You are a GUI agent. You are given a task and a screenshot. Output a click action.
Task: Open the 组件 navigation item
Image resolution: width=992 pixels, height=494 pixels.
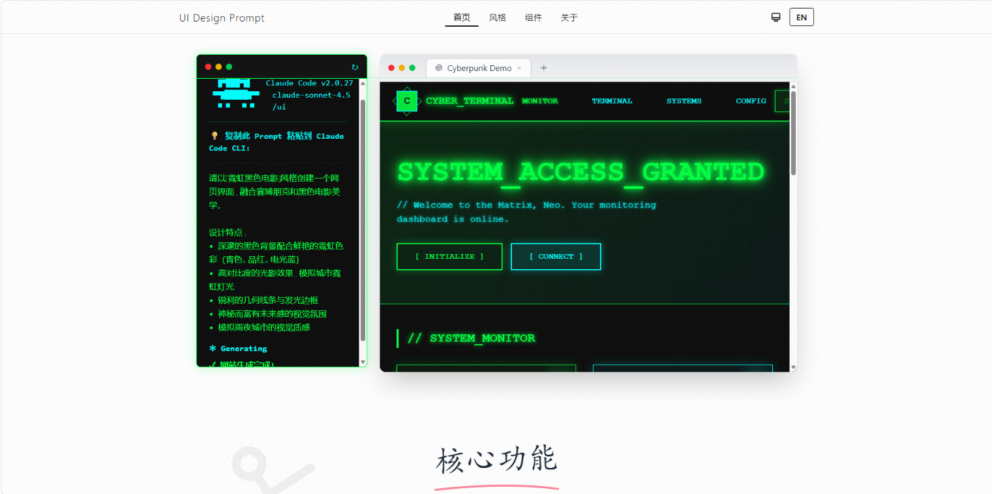(534, 18)
